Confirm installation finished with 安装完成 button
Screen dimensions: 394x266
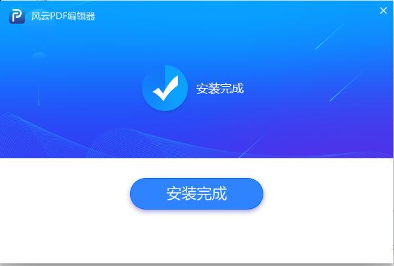(196, 193)
